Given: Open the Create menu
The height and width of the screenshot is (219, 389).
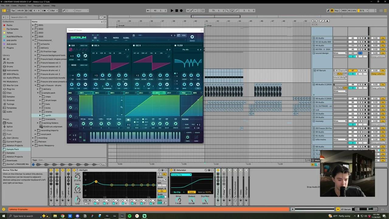Looking at the screenshot, I should click(x=14, y=5).
